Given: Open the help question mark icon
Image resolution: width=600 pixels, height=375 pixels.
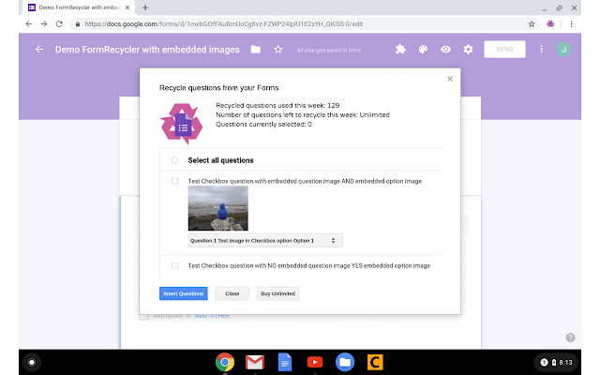Looking at the screenshot, I should [570, 337].
